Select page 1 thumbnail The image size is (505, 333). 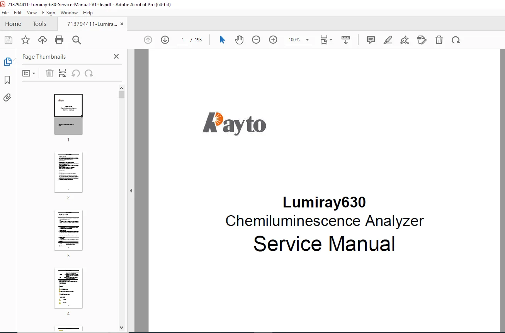pos(68,114)
